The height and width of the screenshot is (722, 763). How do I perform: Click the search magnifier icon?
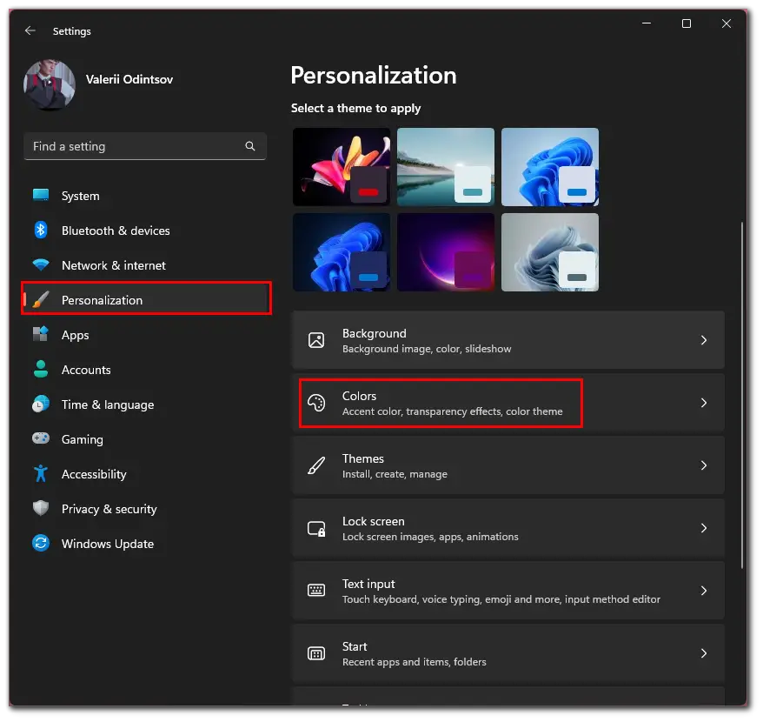(250, 146)
